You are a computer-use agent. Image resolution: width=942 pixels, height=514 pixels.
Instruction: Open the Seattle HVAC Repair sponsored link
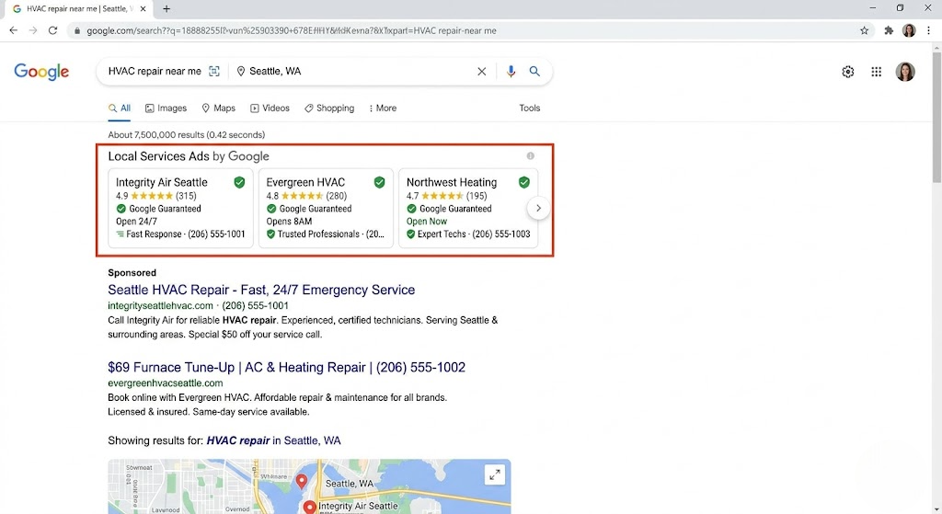coord(261,290)
